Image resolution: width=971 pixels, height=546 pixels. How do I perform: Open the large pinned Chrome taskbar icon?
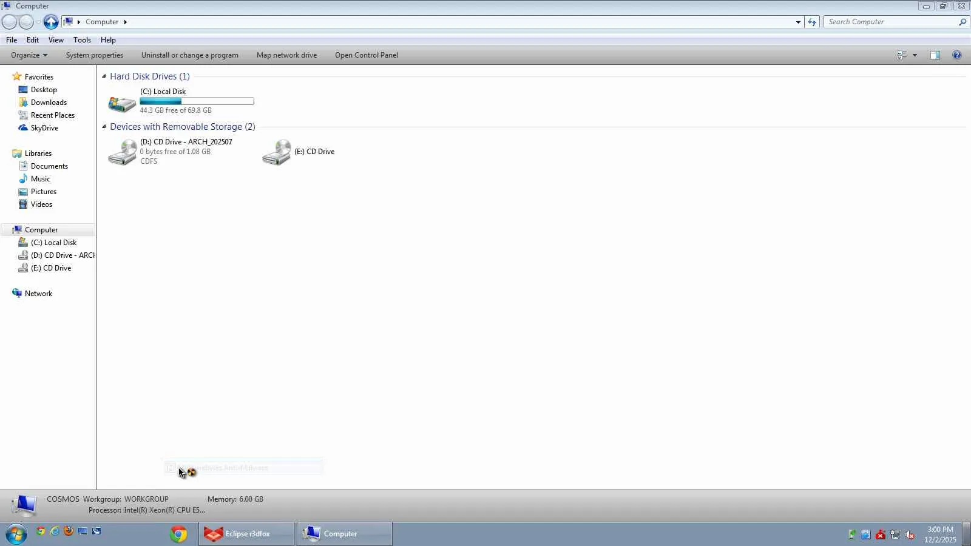(178, 534)
